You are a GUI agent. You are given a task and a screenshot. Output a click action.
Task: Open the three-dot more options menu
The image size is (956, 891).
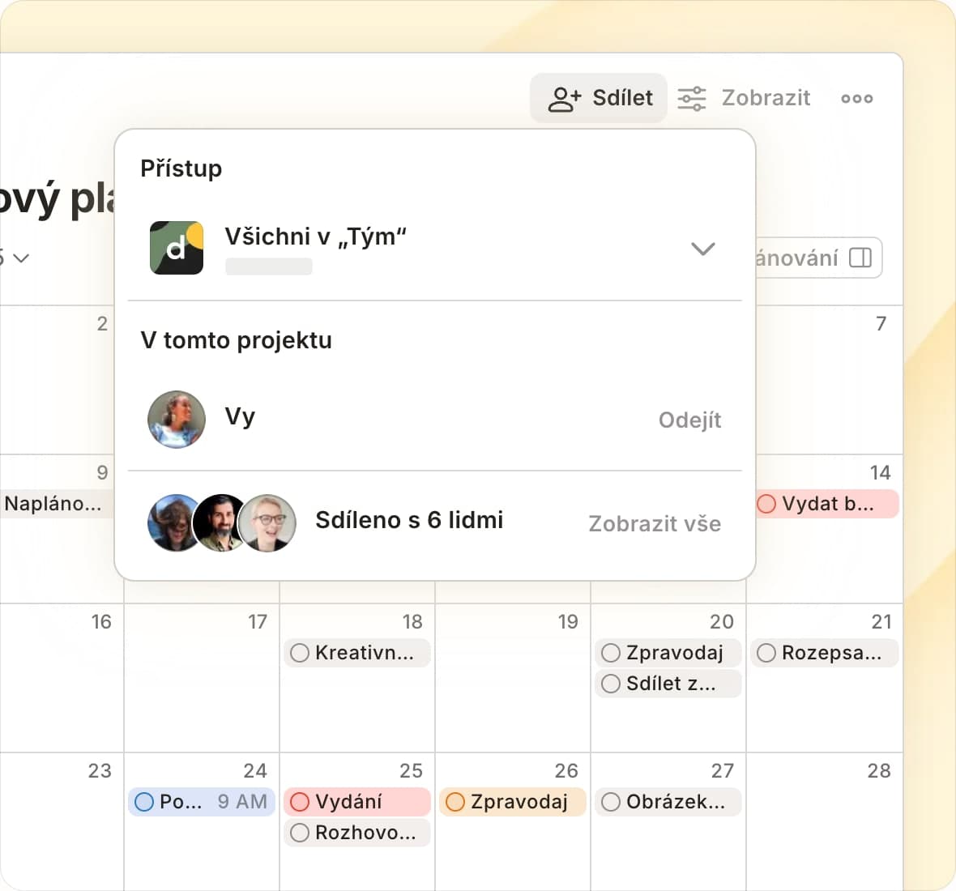tap(856, 98)
